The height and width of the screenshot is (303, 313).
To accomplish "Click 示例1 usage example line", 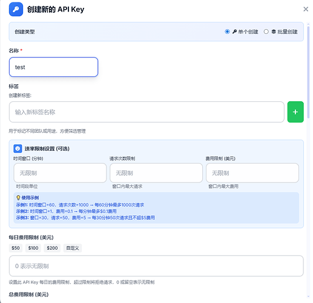I will point(80,205).
